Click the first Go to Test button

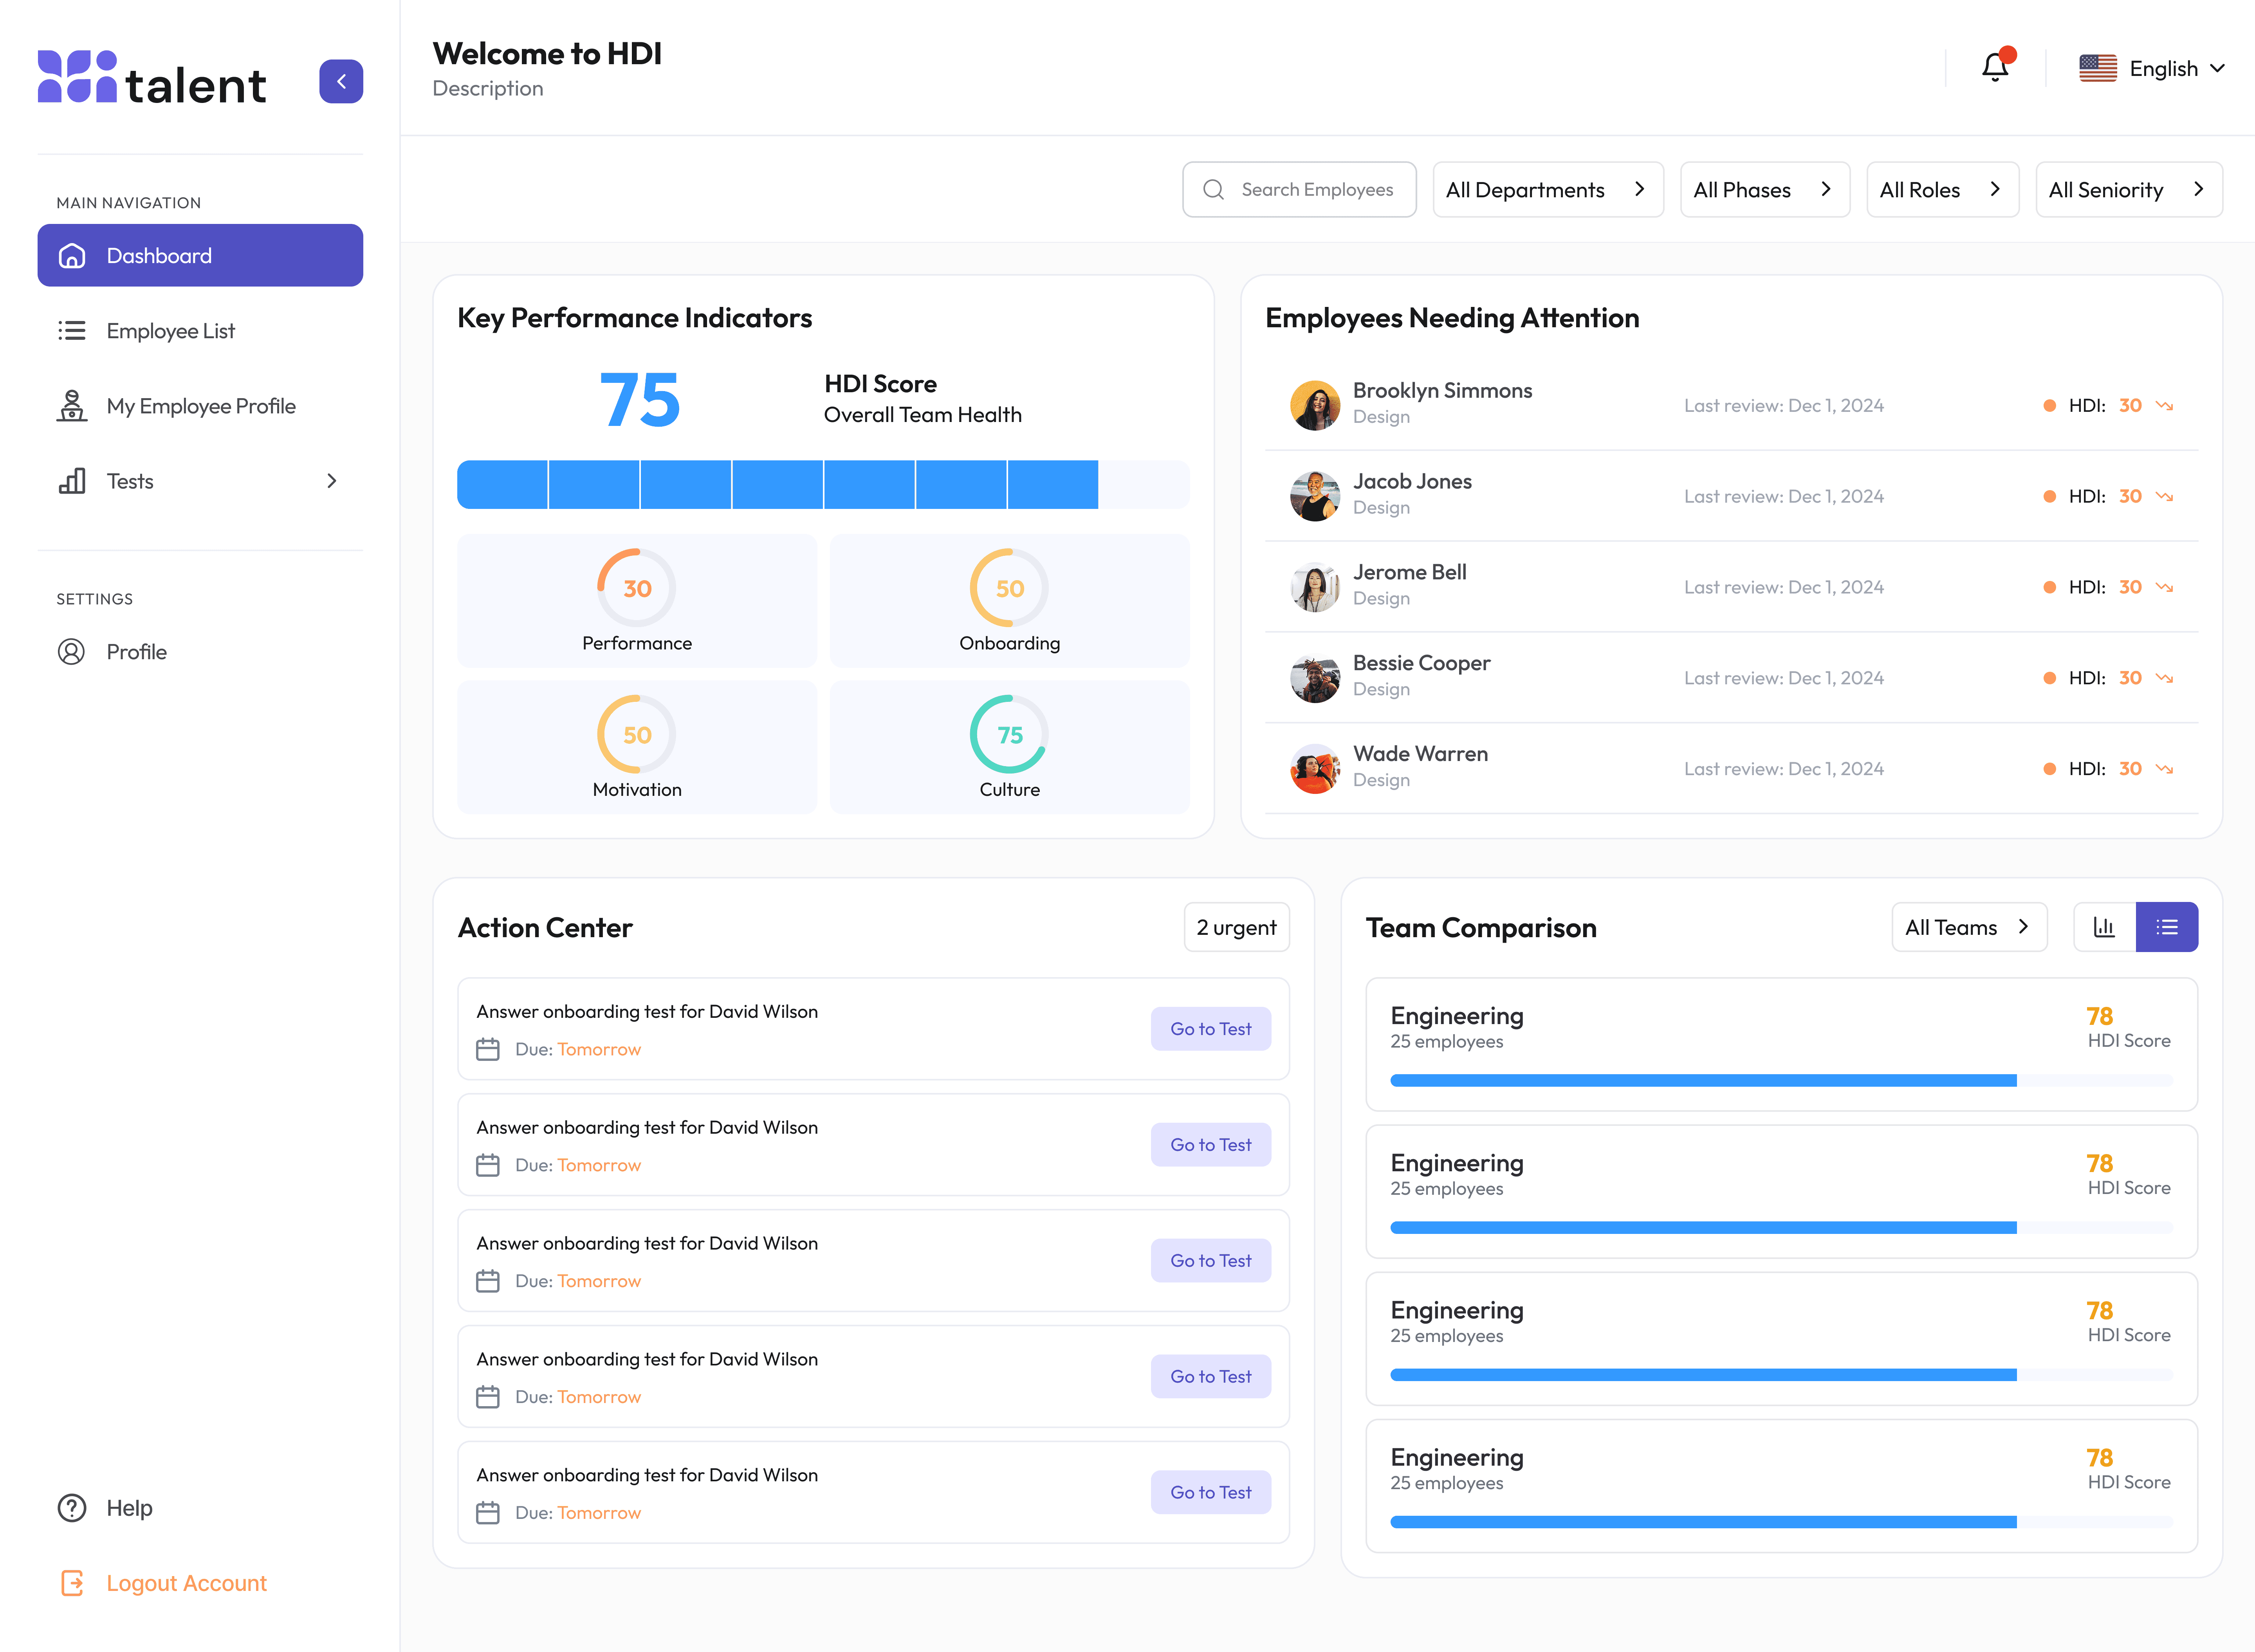coord(1210,1029)
